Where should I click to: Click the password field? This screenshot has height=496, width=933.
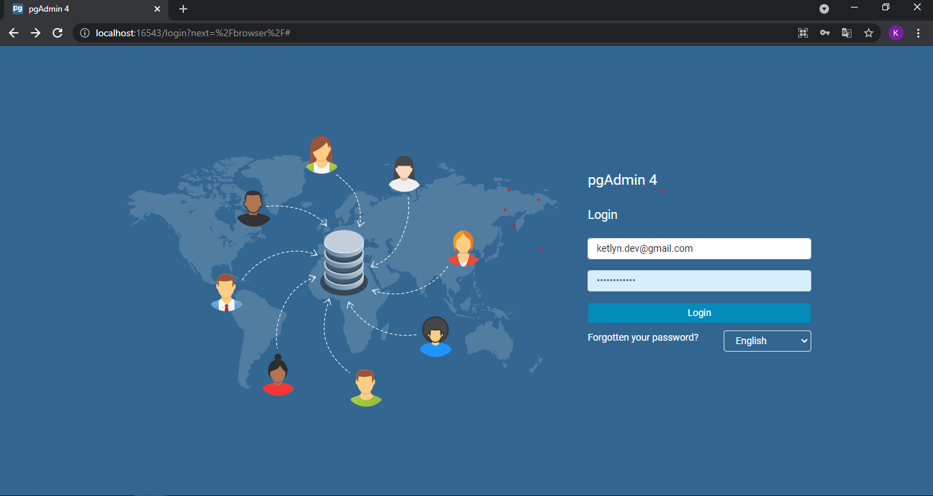point(699,280)
